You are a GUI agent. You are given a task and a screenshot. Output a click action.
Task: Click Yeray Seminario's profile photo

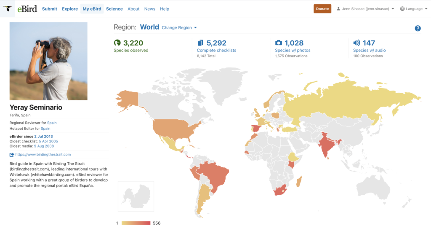point(48,61)
